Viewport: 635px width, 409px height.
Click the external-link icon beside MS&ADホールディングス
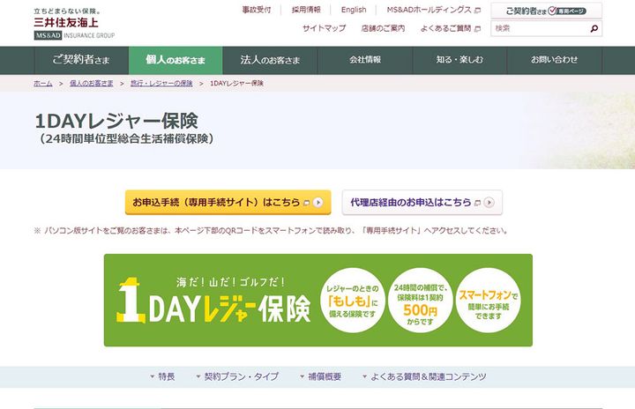tap(477, 11)
